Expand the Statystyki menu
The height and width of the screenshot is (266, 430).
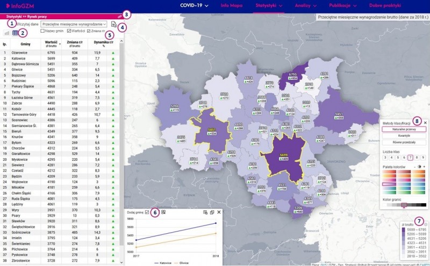tap(269, 5)
